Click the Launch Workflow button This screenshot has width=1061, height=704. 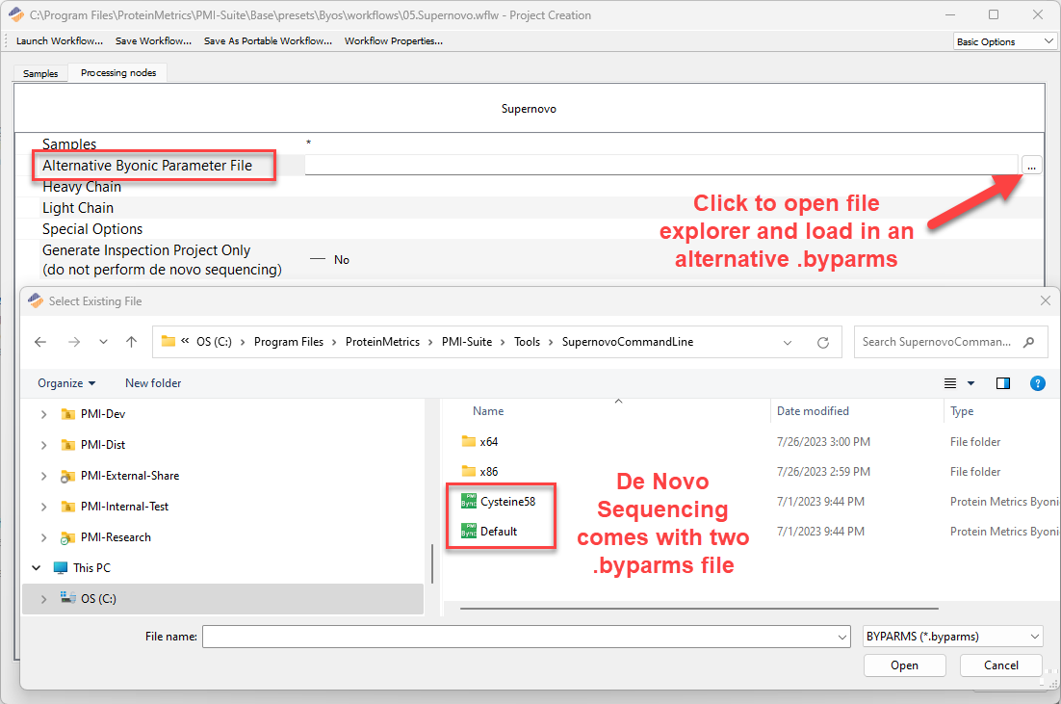pos(59,40)
